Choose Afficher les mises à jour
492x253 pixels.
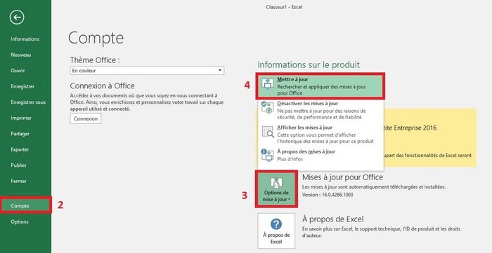(321, 134)
